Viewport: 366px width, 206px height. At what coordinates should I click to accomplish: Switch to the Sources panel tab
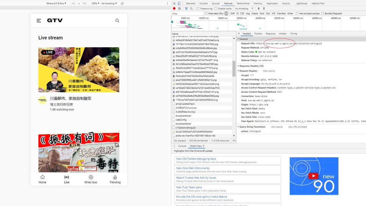click(216, 3)
